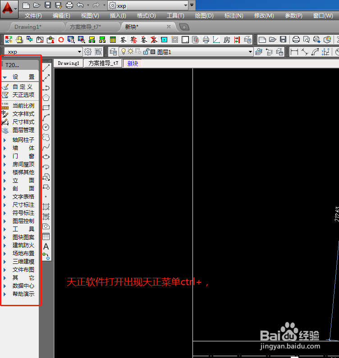Image resolution: width=339 pixels, height=358 pixels.
Task: Select the Polygon draw tool
Action: [46, 98]
